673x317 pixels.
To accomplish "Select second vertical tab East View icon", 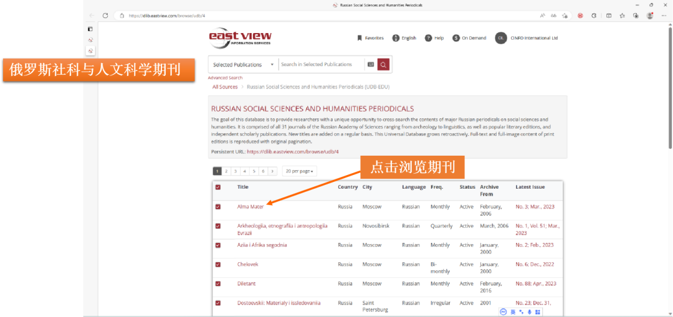I will pos(90,50).
